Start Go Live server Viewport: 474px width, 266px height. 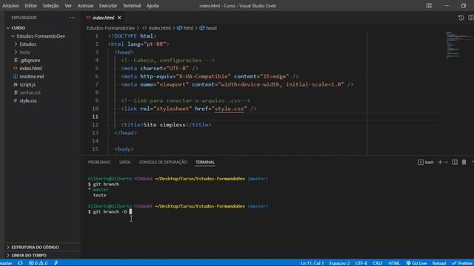(x=416, y=263)
